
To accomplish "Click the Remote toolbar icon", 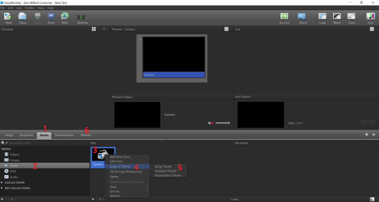I will [81, 17].
